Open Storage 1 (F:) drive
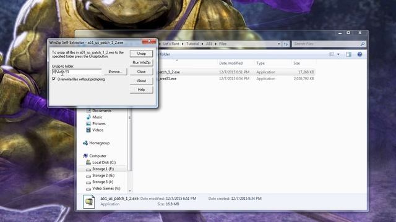Image resolution: width=396 pixels, height=222 pixels. click(x=103, y=169)
